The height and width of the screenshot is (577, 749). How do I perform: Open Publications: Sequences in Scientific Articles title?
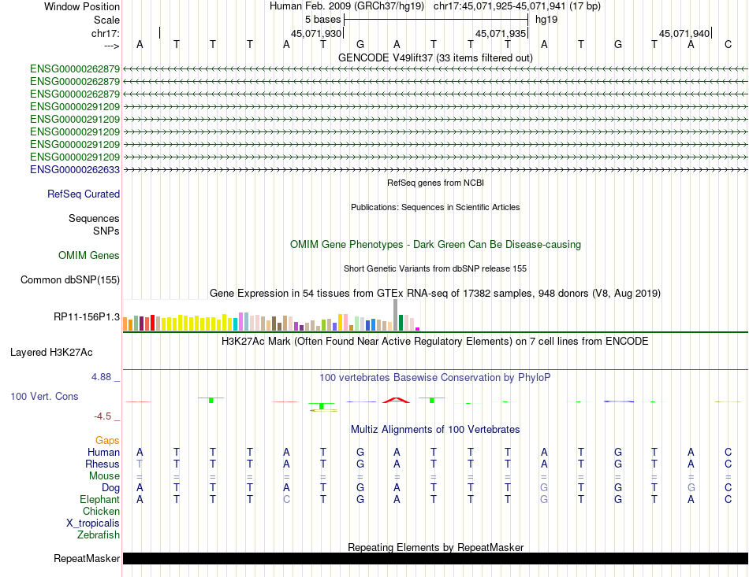point(435,207)
